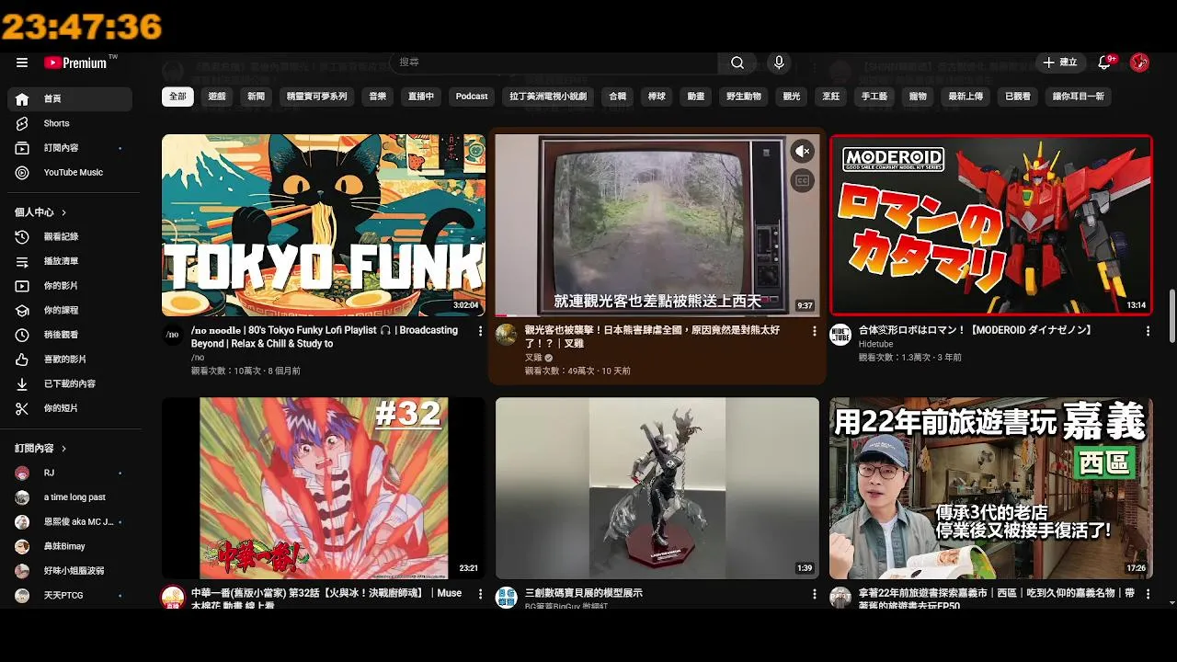Open more options for Tokyo Funk video
Screen dimensions: 1177x662
(480, 331)
